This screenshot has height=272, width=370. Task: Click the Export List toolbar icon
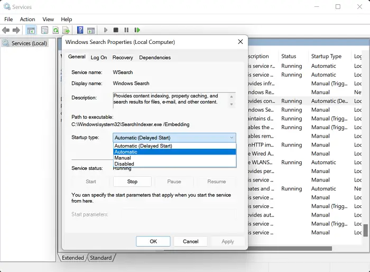click(x=66, y=30)
